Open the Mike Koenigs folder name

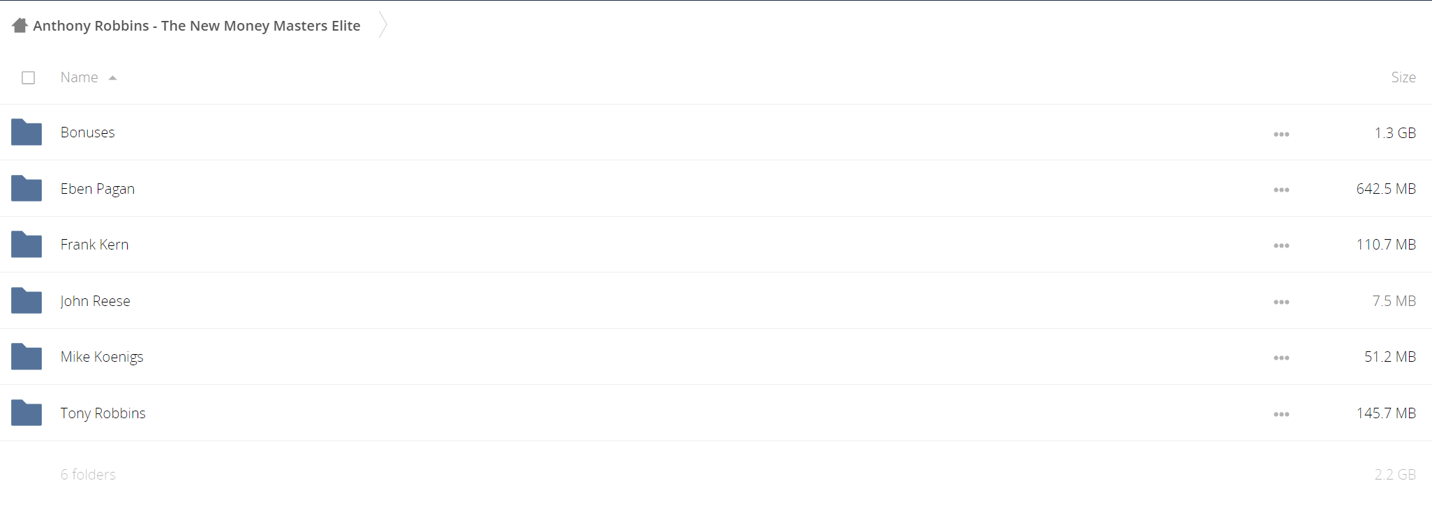pos(102,357)
